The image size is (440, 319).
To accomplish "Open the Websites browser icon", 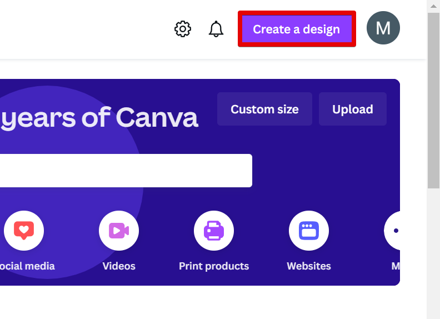I will pyautogui.click(x=309, y=230).
